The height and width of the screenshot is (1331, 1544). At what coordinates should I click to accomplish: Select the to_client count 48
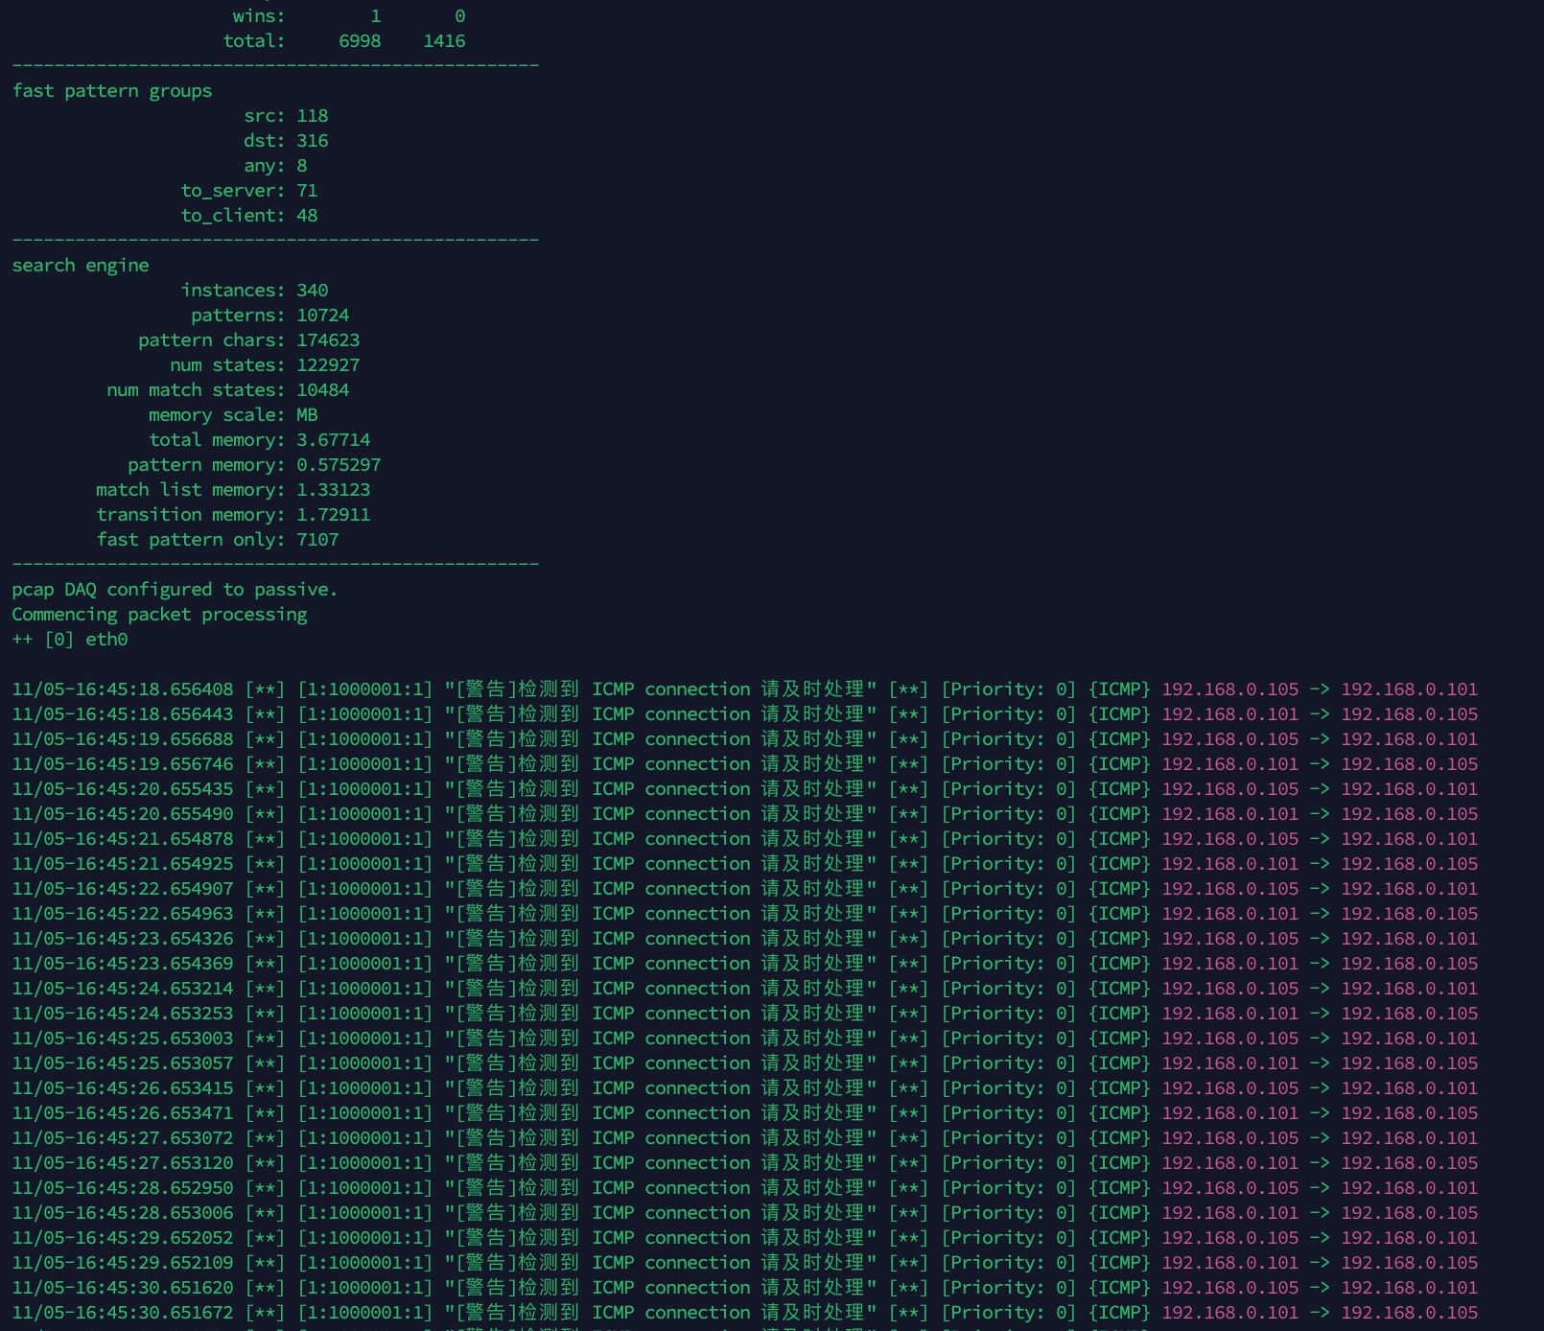(309, 215)
